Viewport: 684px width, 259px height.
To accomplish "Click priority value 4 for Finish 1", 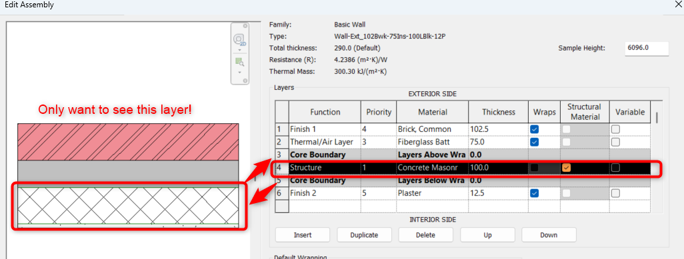I will [379, 129].
